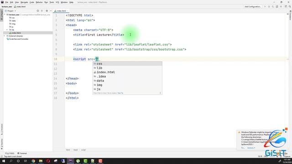Click lecture_one in the navigation bar
Viewport: 292px width, 164px height.
pos(7,7)
